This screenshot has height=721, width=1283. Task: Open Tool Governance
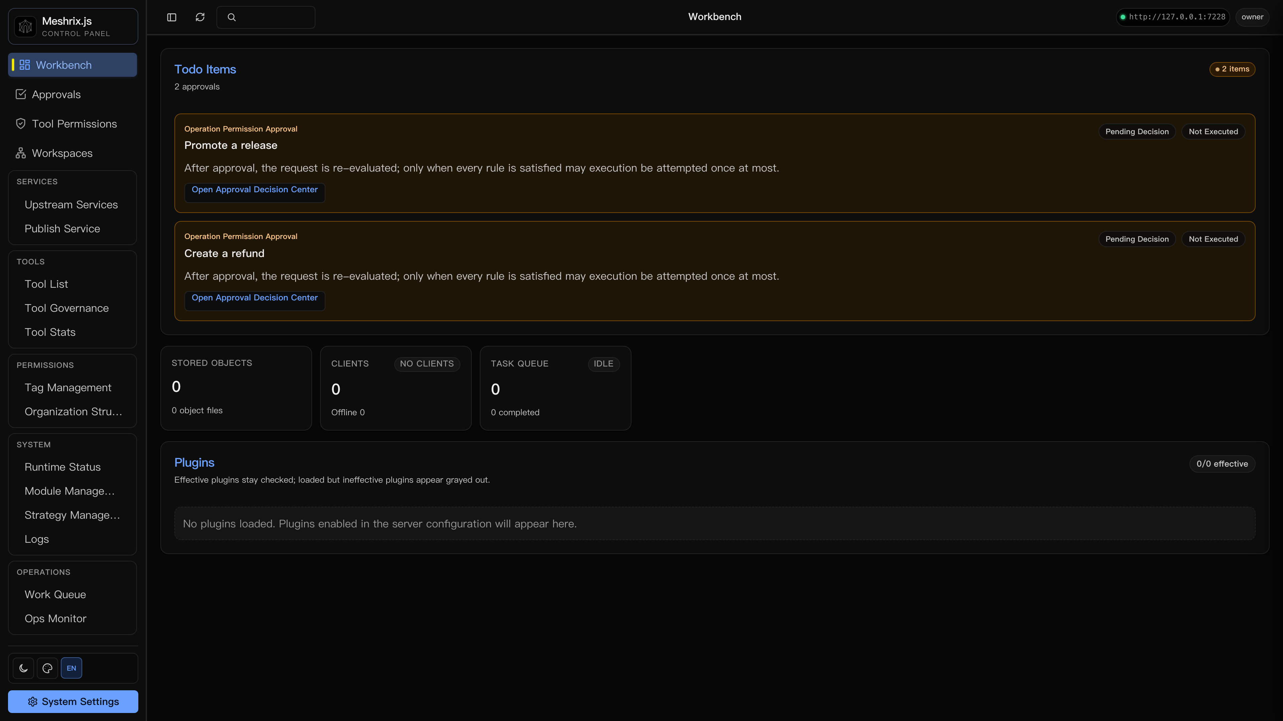(x=67, y=308)
